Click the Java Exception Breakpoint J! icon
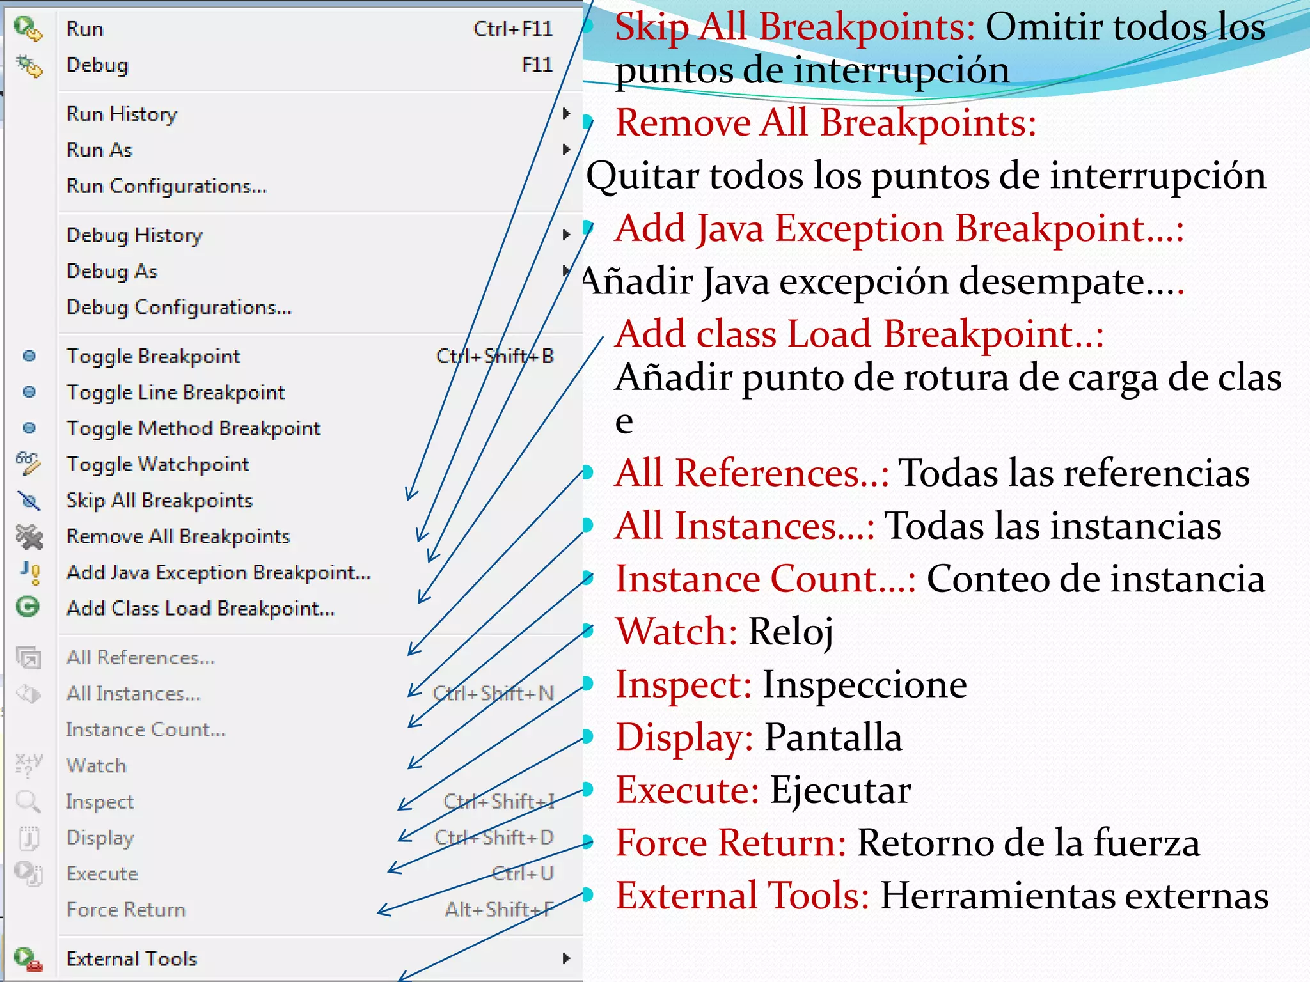The width and height of the screenshot is (1310, 982). click(30, 572)
